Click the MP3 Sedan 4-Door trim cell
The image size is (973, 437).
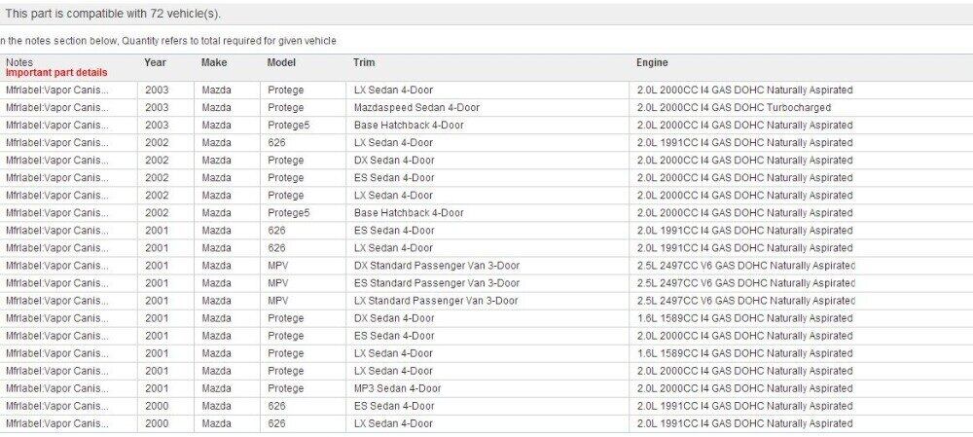397,388
